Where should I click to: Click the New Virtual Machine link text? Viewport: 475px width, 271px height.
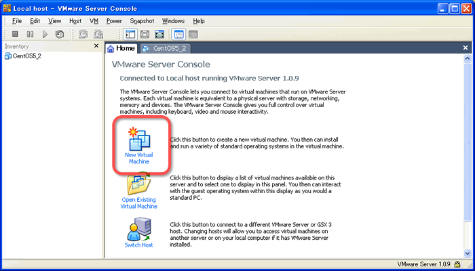click(139, 158)
